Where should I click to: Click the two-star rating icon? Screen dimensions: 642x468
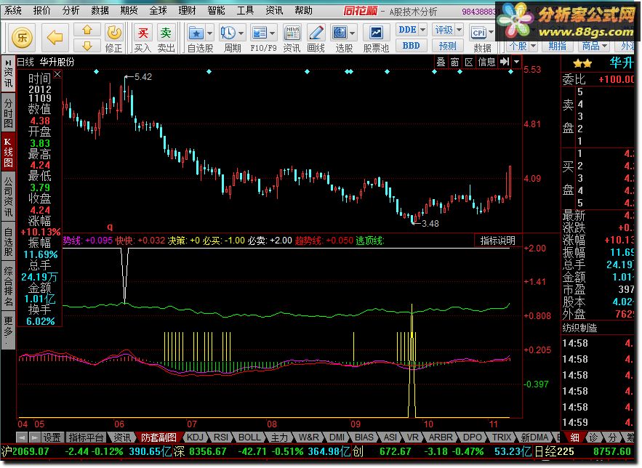pyautogui.click(x=582, y=63)
